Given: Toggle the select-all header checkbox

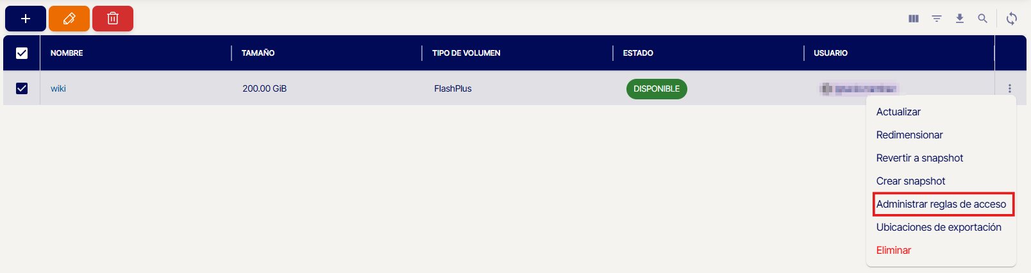Looking at the screenshot, I should [x=22, y=53].
